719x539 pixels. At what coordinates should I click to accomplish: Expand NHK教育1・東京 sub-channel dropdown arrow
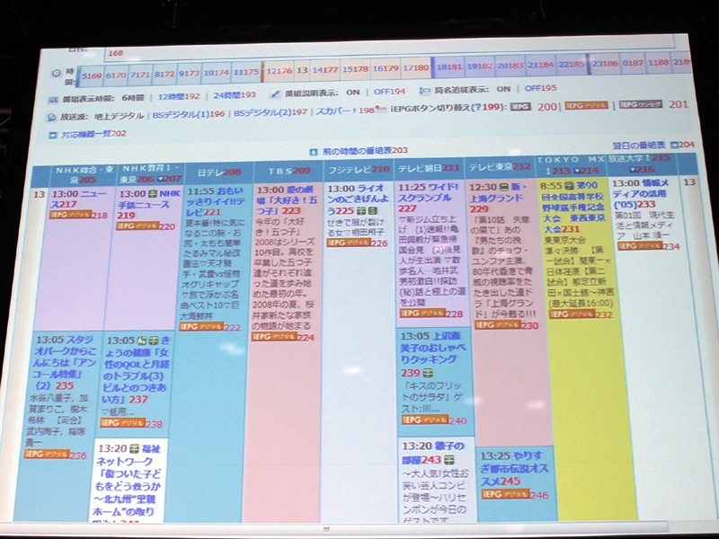(x=160, y=179)
